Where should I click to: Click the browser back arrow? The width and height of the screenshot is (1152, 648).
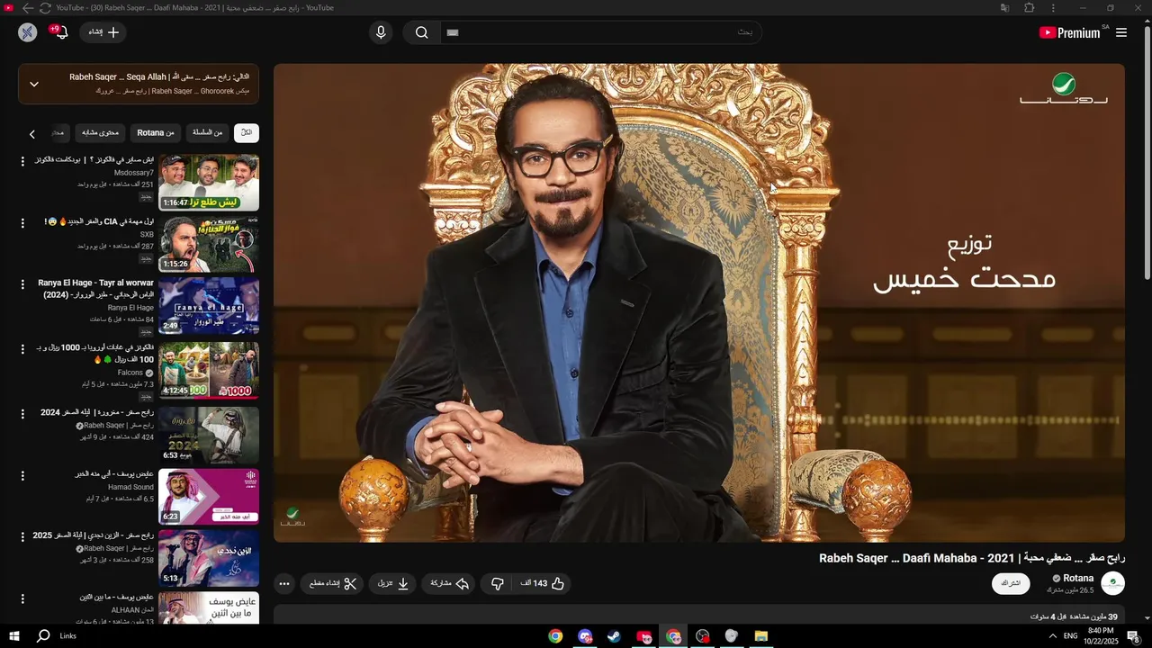28,8
